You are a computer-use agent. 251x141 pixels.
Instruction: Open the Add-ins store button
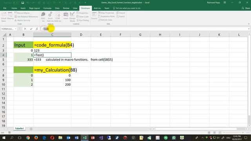pos(43,17)
